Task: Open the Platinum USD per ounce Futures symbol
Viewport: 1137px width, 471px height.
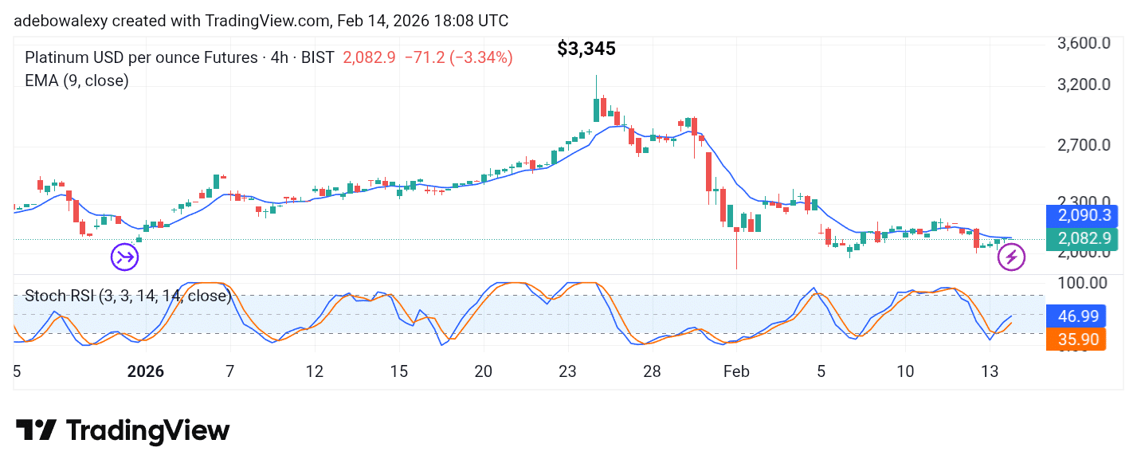Action: point(139,57)
